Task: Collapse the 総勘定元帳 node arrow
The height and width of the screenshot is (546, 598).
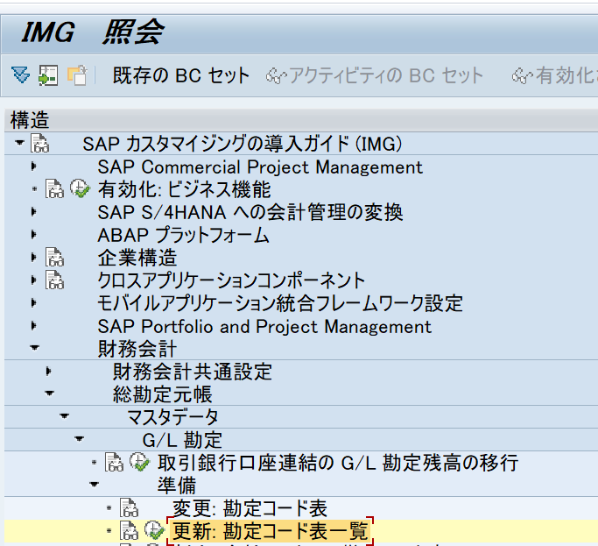Action: [49, 394]
